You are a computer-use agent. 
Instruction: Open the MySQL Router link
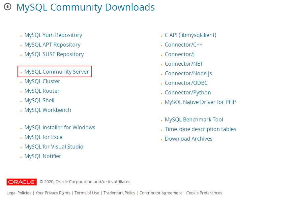42,91
